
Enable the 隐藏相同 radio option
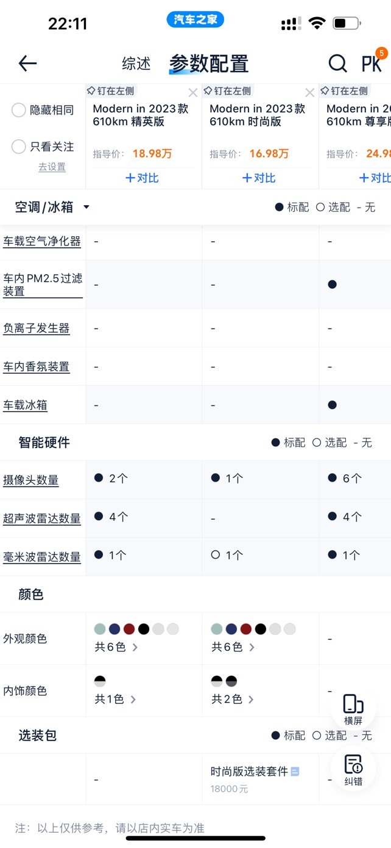tap(19, 110)
